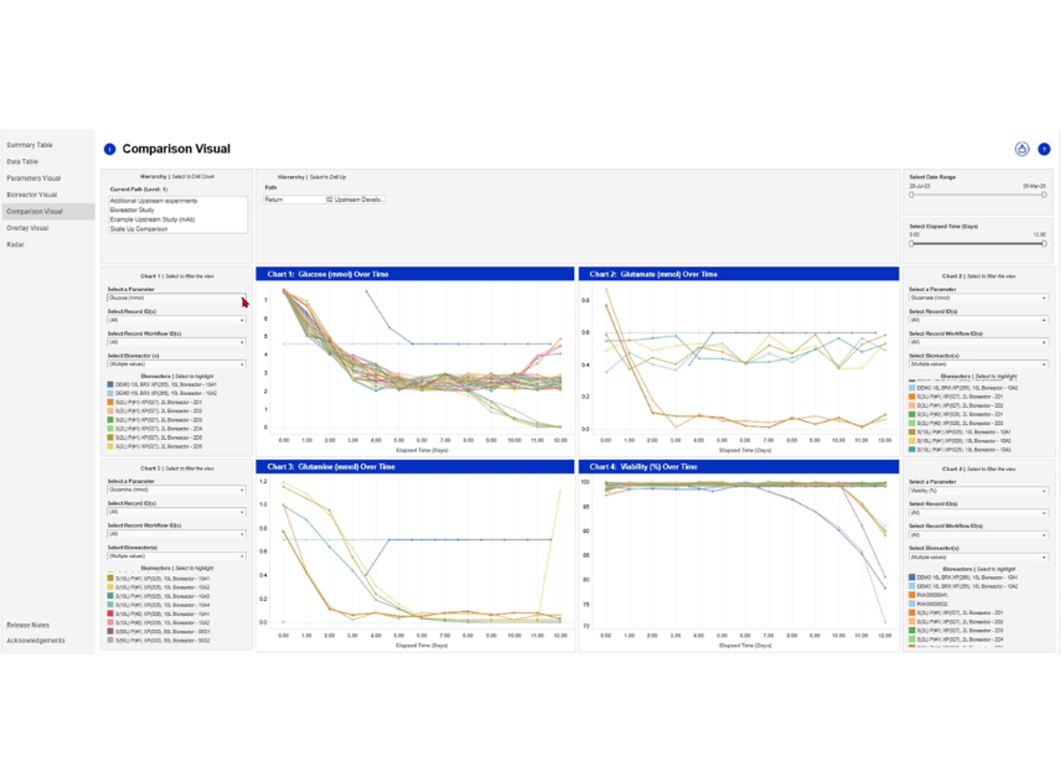
Task: Click the dark gray S(50L) swatch in Chart 3 legend
Action: click(x=111, y=632)
